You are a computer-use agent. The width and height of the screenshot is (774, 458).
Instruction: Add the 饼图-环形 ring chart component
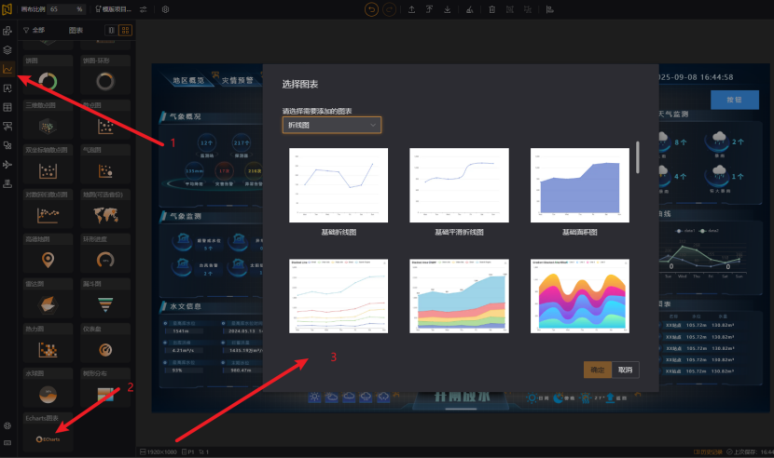(x=105, y=74)
